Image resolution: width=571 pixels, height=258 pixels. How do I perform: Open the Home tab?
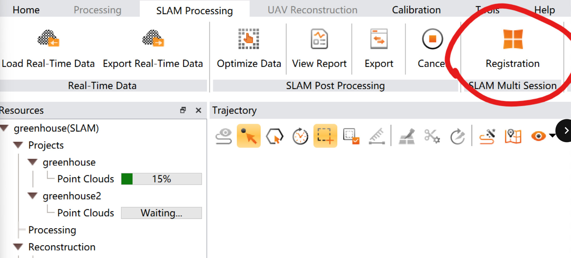[26, 10]
